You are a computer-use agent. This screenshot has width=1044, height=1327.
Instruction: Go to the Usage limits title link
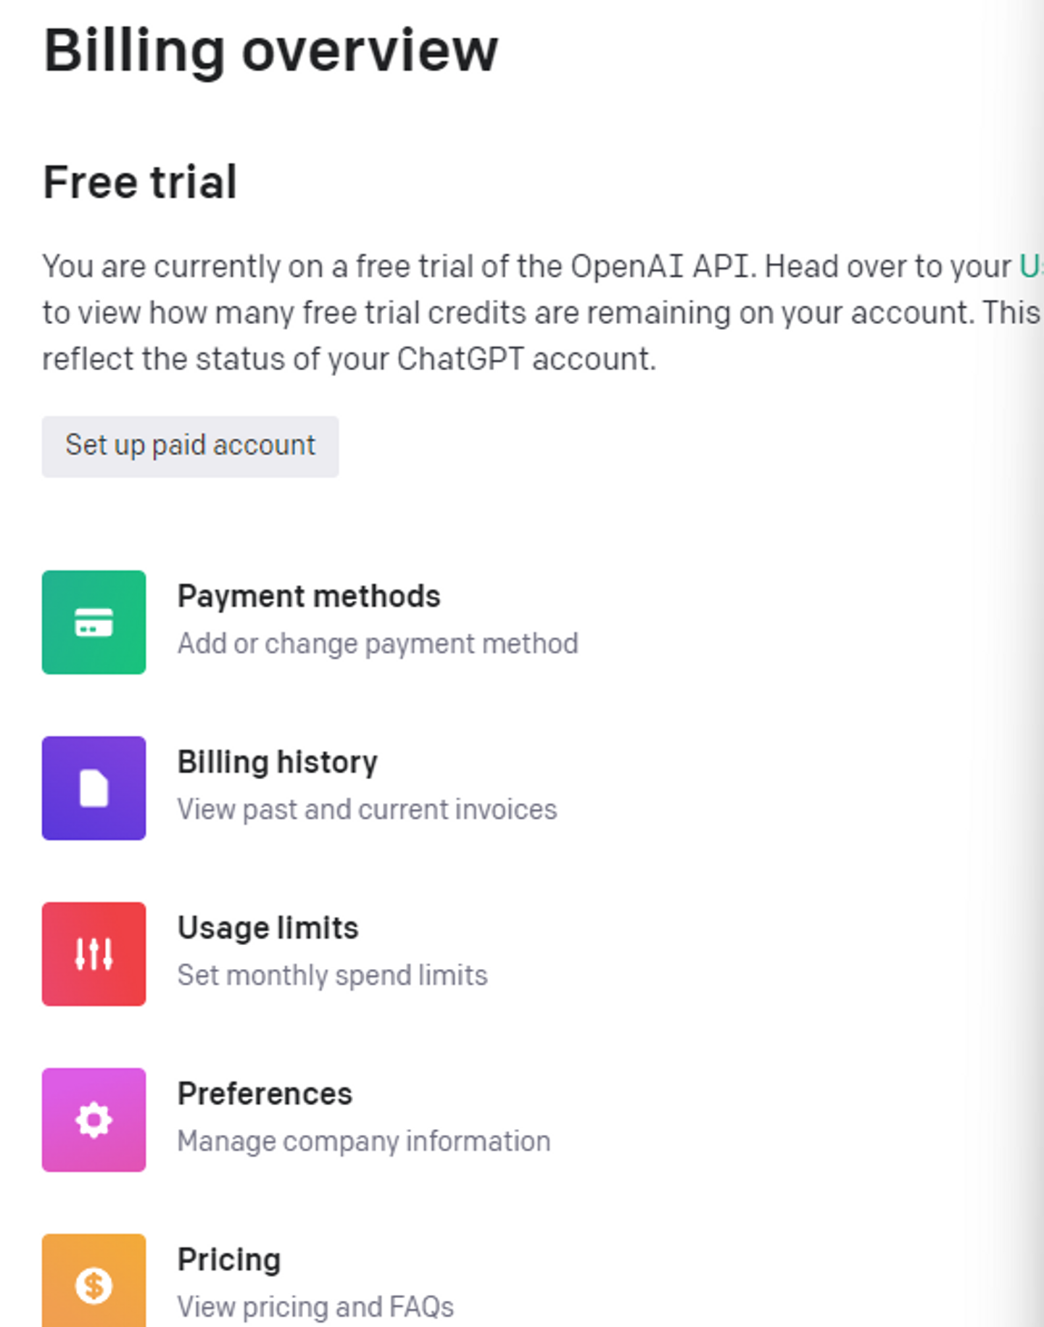point(268,928)
